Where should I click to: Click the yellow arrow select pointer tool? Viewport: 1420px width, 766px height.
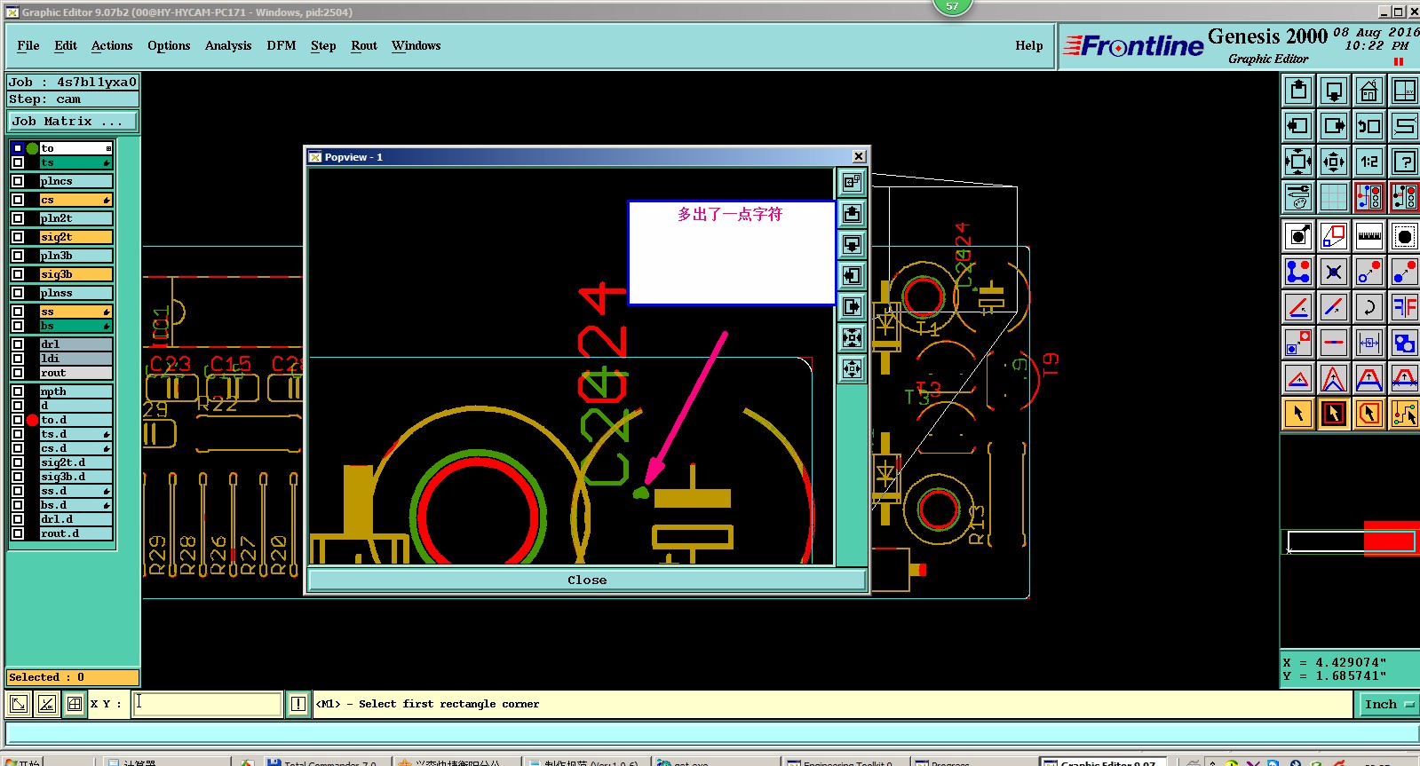click(1298, 414)
